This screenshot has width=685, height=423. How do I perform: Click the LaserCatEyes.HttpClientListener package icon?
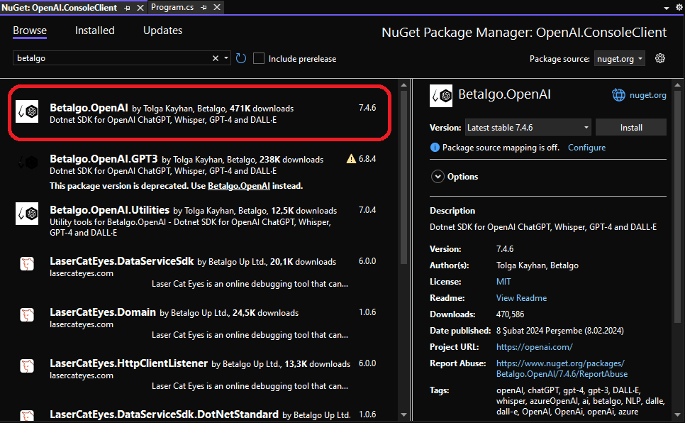[x=27, y=366]
